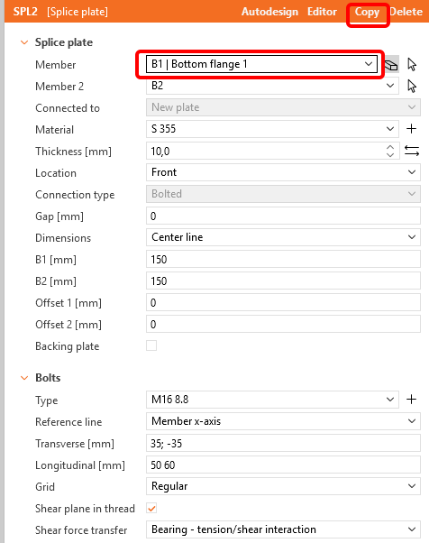Open the Shear force transfer dropdown
The width and height of the screenshot is (429, 543).
click(283, 529)
